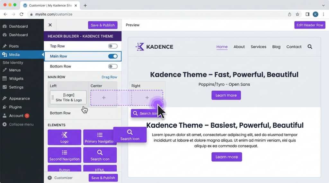Click the upper Learn more button
Viewport: 329px width, 183px height.
tap(226, 95)
